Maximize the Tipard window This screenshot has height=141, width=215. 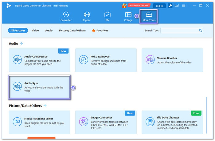click(x=201, y=6)
